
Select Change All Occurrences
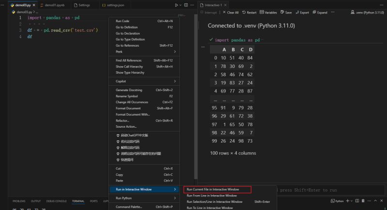(x=144, y=102)
